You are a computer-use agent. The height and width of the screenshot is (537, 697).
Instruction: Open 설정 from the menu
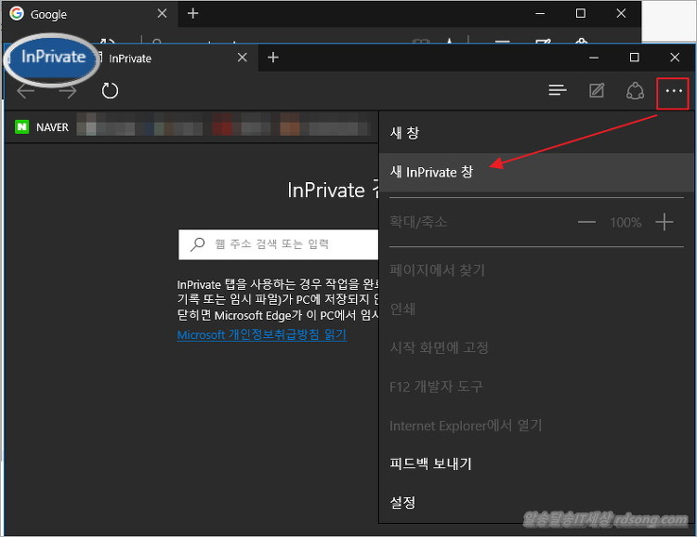[x=403, y=503]
